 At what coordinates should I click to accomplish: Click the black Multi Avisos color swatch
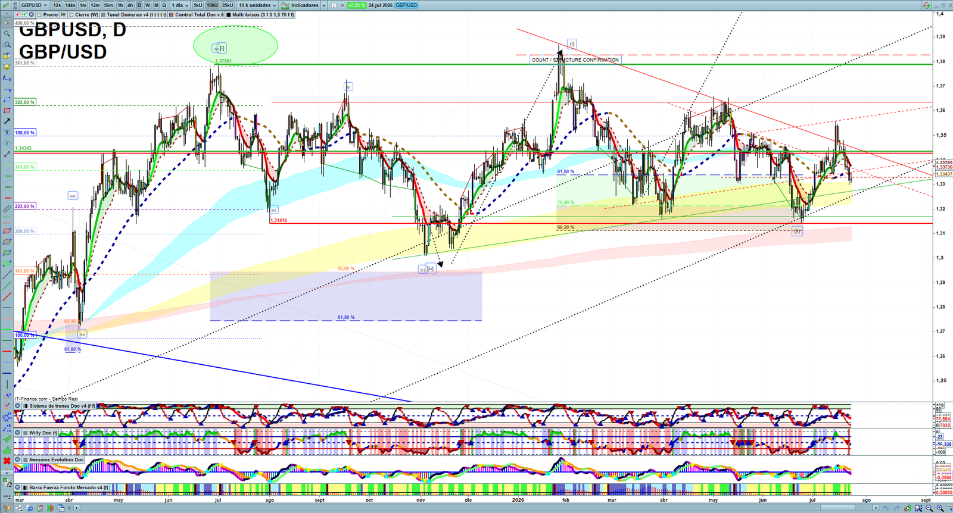229,15
